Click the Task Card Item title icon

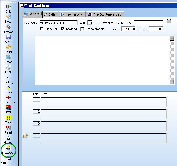point(22,6)
